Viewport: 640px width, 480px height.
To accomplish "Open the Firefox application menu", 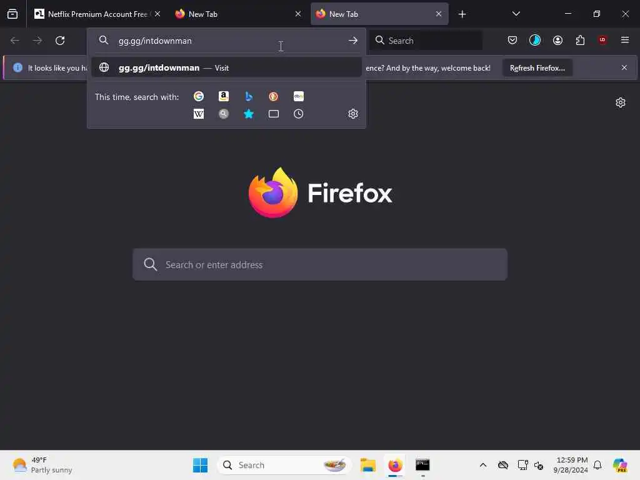I will (x=625, y=40).
